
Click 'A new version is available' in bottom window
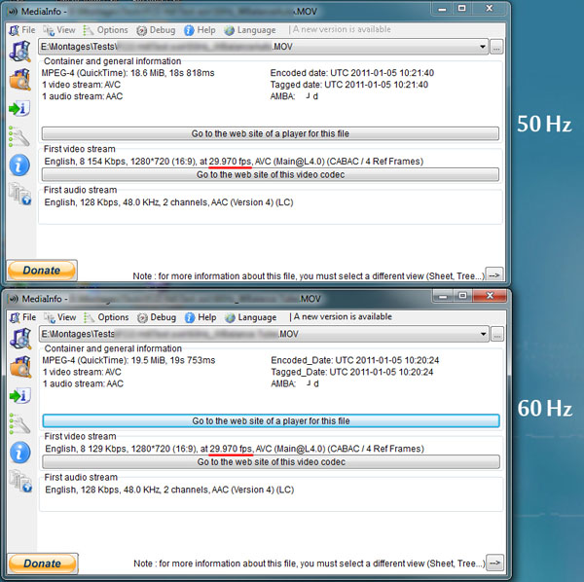[x=343, y=316]
